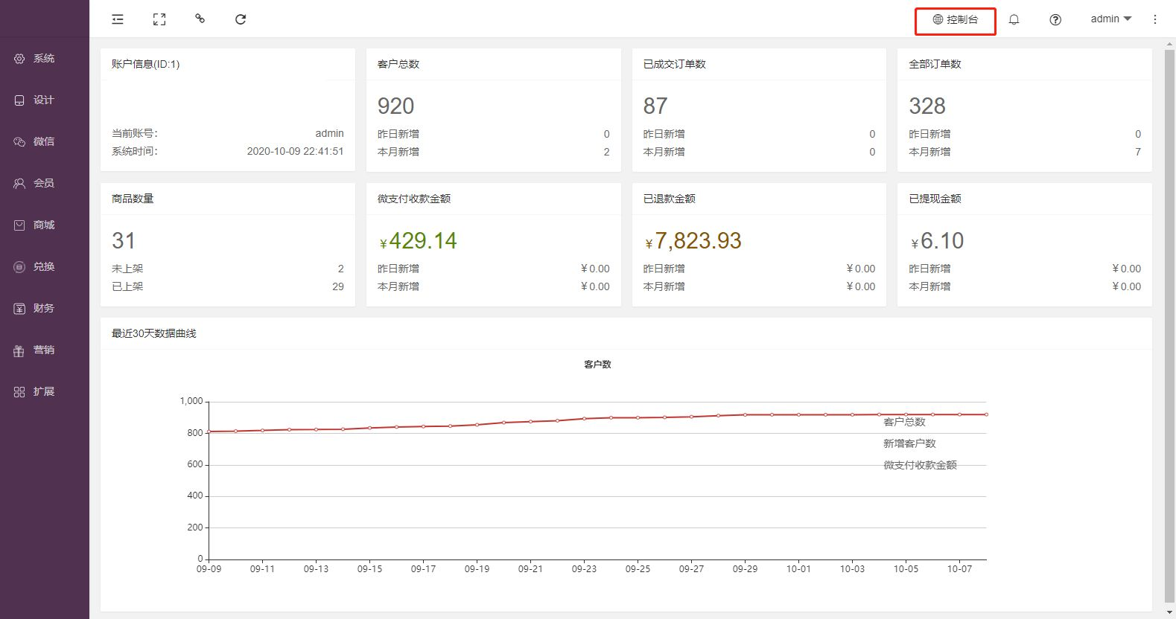Open the admin user dropdown
The width and height of the screenshot is (1176, 619).
(1110, 19)
